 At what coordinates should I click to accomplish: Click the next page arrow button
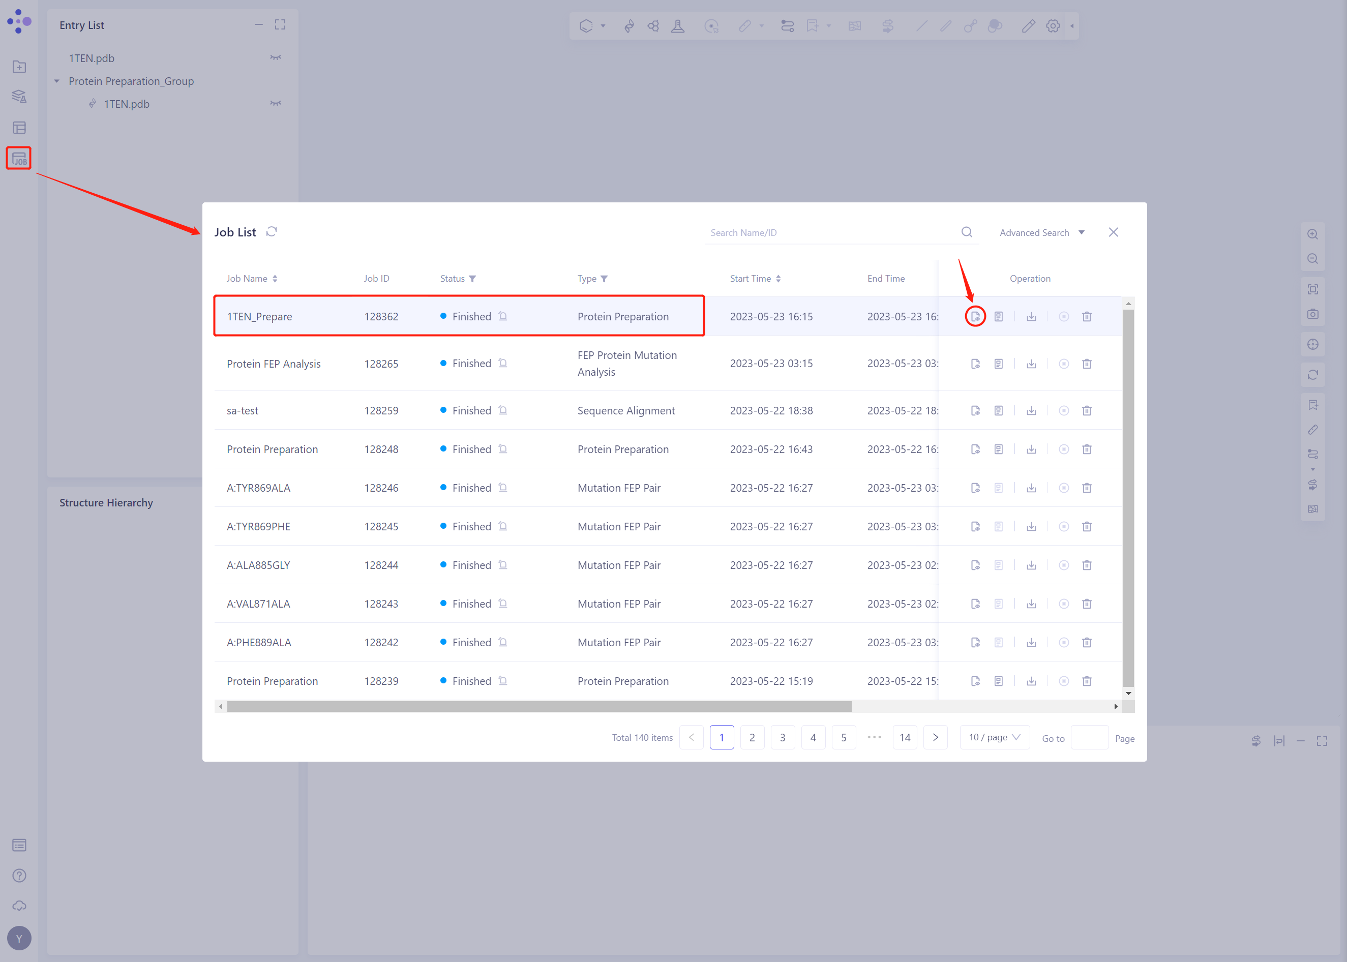coord(935,737)
